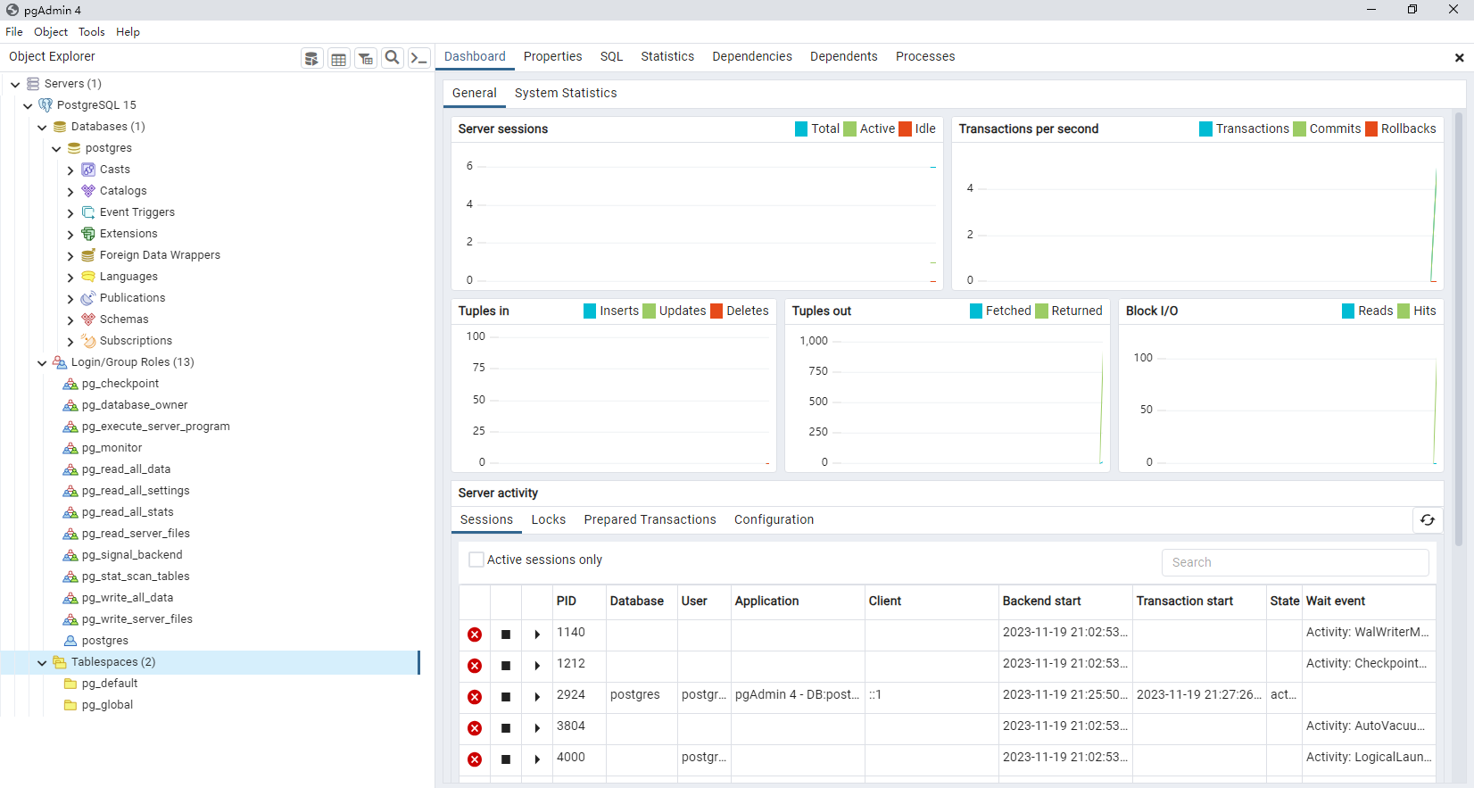This screenshot has height=788, width=1474.
Task: Open the Processes tab
Action: point(925,56)
